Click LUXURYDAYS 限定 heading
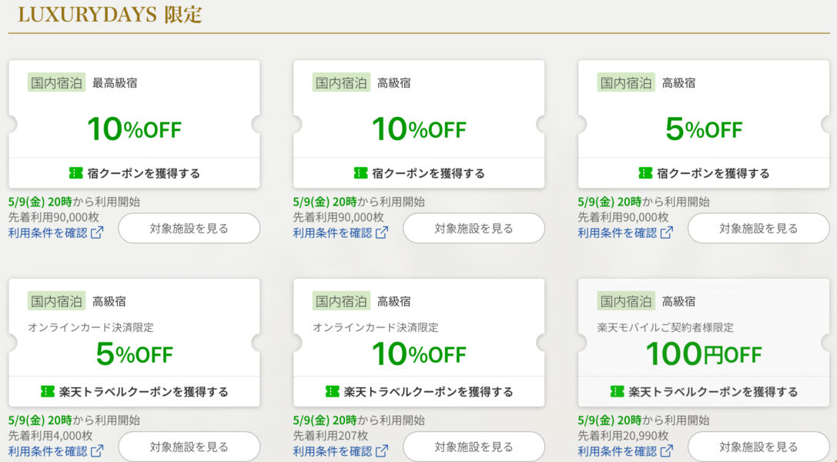837x462 pixels. (x=110, y=15)
